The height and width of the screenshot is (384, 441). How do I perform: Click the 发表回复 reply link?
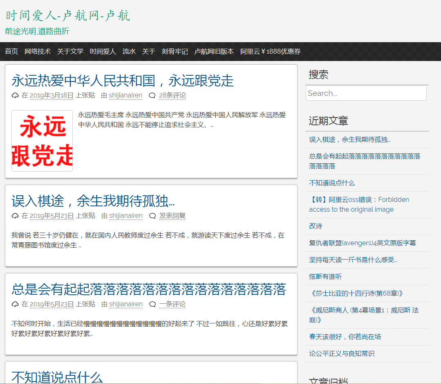[172, 216]
